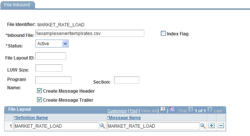Click the Inbound File input field
The height and width of the screenshot is (136, 250).
(90, 34)
